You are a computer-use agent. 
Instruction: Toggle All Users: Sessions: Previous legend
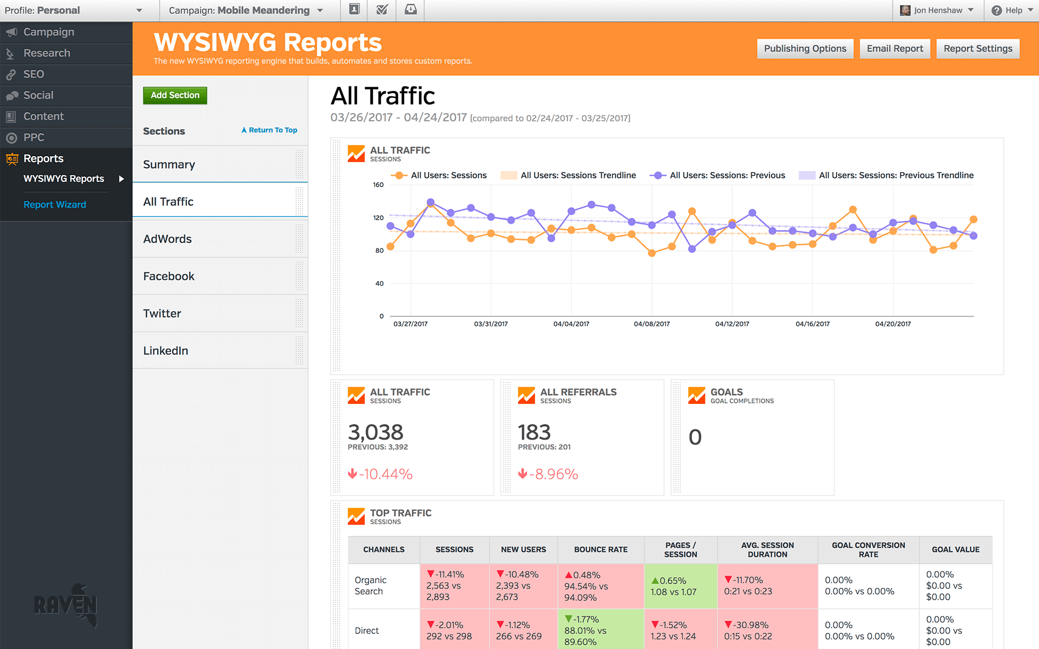pos(718,175)
